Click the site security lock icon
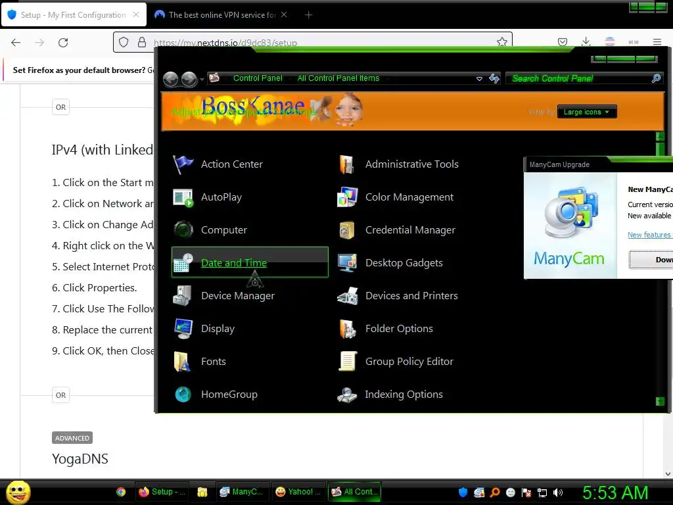This screenshot has width=673, height=505. [142, 42]
